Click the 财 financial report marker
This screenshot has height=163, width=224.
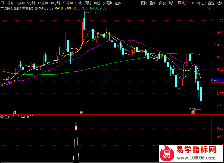[14, 112]
